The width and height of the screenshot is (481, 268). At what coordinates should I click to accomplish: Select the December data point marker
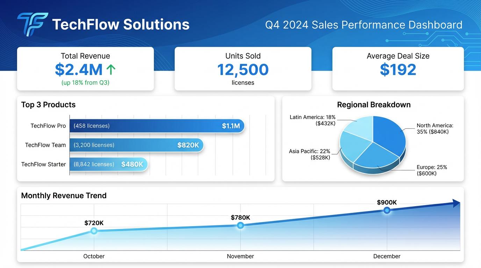pyautogui.click(x=387, y=210)
